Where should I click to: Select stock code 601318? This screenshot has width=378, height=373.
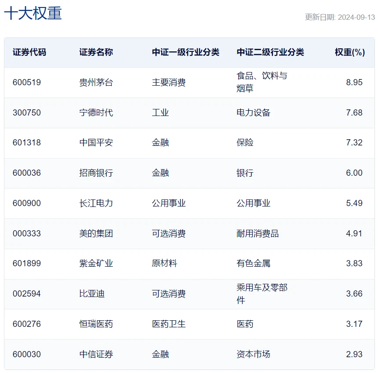pos(27,143)
